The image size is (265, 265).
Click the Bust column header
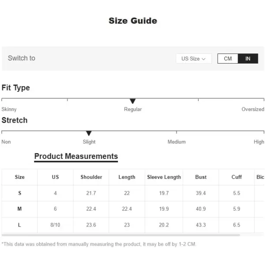201,177
